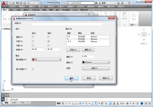153x107 pixels.
Task: Click the 线型(Y)... button
Action: (x=96, y=68)
